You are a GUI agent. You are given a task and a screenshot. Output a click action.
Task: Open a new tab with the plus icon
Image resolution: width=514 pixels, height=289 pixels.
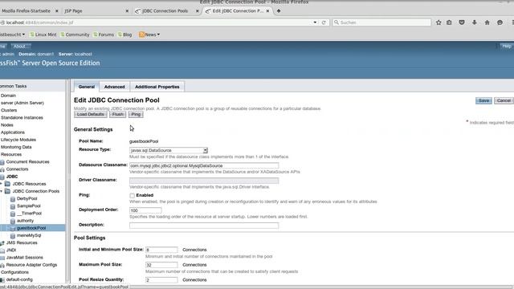pyautogui.click(x=279, y=10)
